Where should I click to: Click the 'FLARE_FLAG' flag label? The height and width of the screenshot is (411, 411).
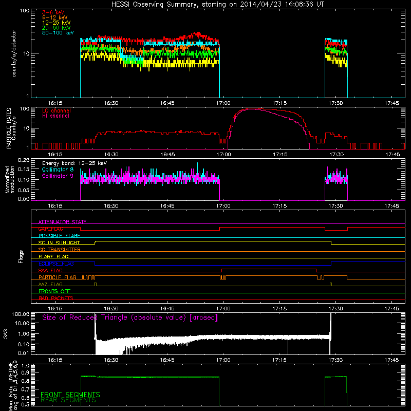click(x=53, y=256)
